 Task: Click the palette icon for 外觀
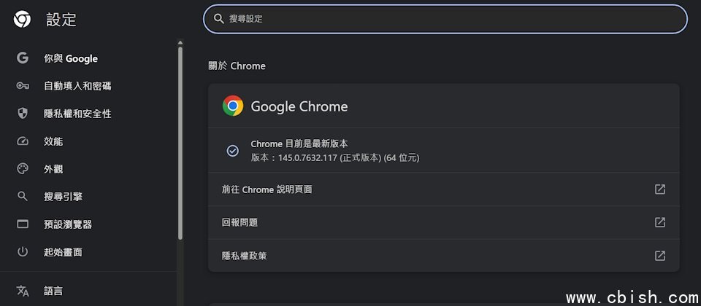[x=23, y=169]
